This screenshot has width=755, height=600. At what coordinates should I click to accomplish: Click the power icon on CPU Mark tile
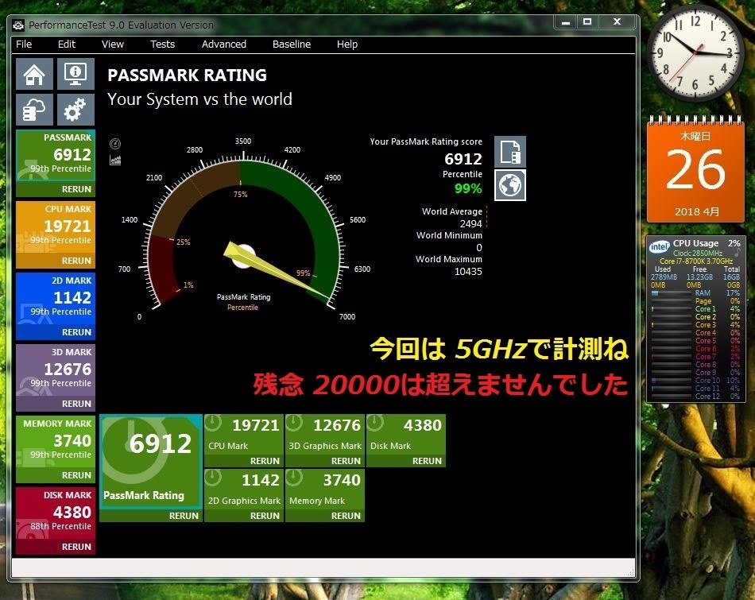[213, 424]
